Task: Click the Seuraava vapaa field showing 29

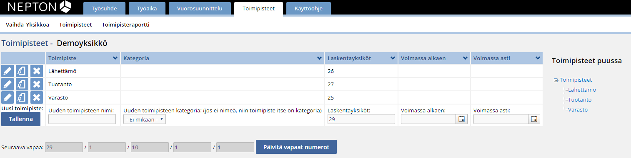Action: 64,147
